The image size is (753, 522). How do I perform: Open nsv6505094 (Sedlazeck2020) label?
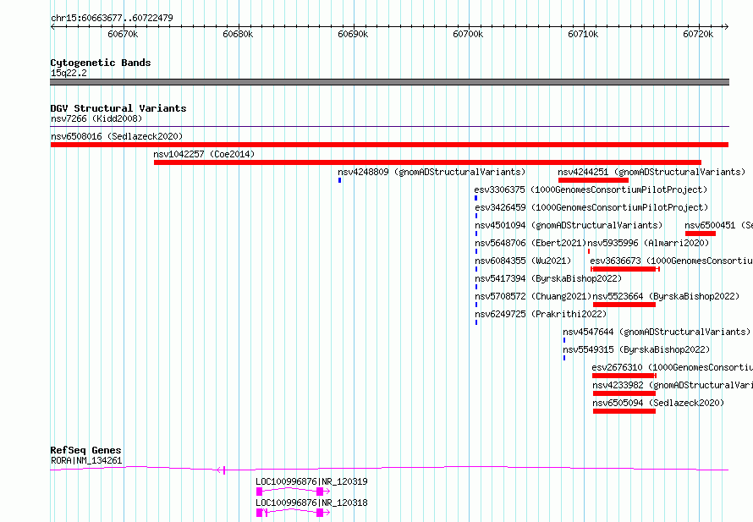[658, 403]
